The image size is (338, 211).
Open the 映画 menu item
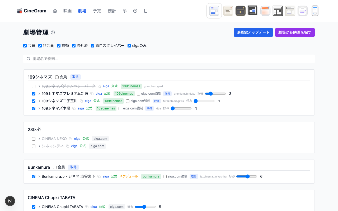click(67, 11)
